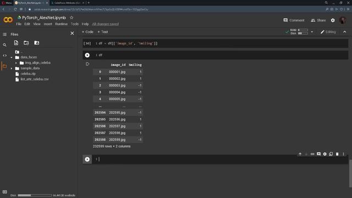
Task: Star the PyTorch_AlexNet.ipynb notebook
Action: click(71, 18)
